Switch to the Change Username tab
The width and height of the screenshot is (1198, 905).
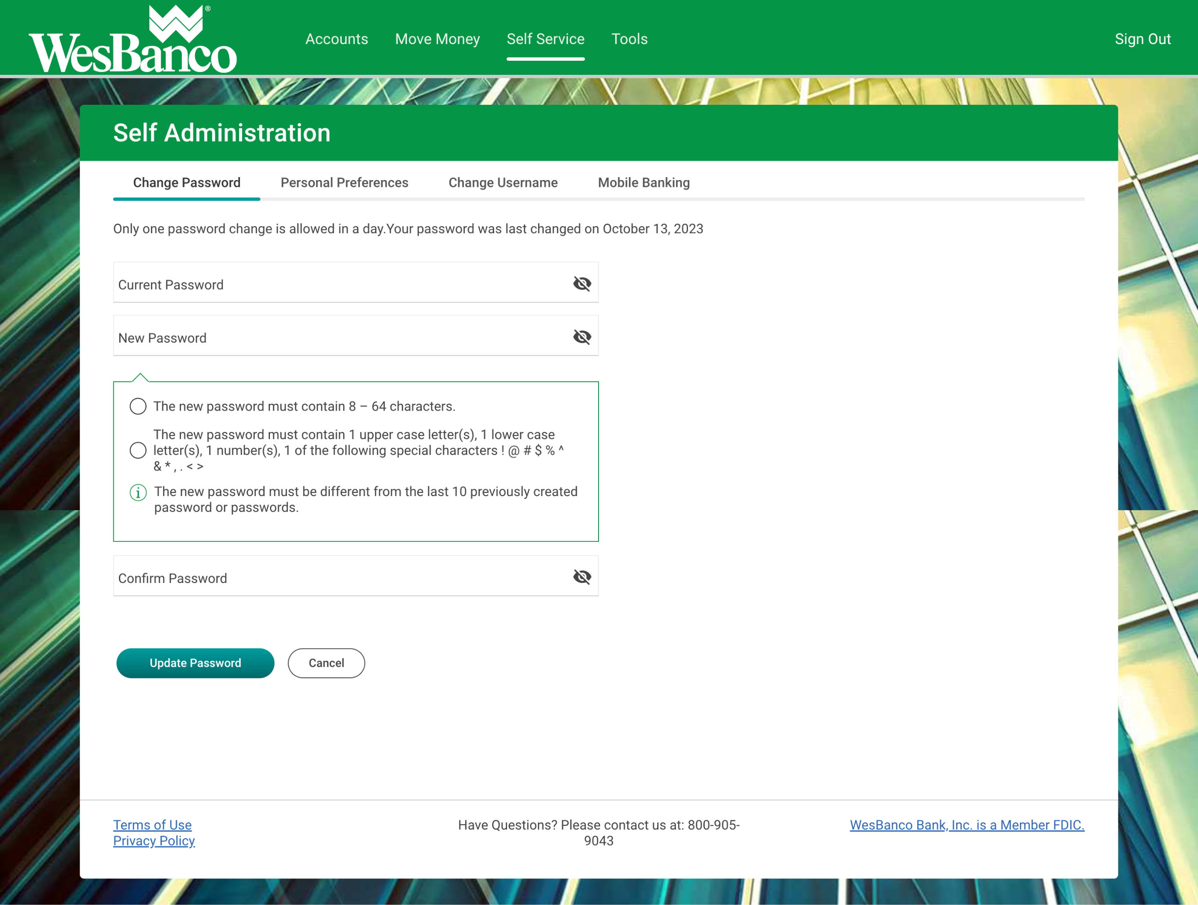[x=503, y=183]
